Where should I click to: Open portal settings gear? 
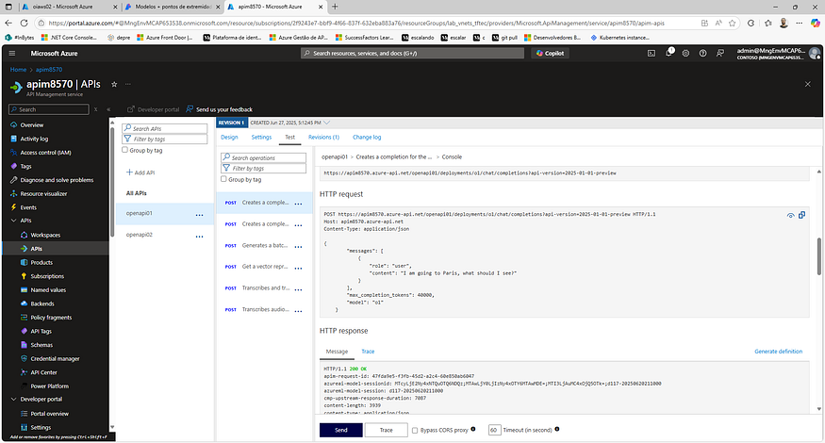[685, 53]
